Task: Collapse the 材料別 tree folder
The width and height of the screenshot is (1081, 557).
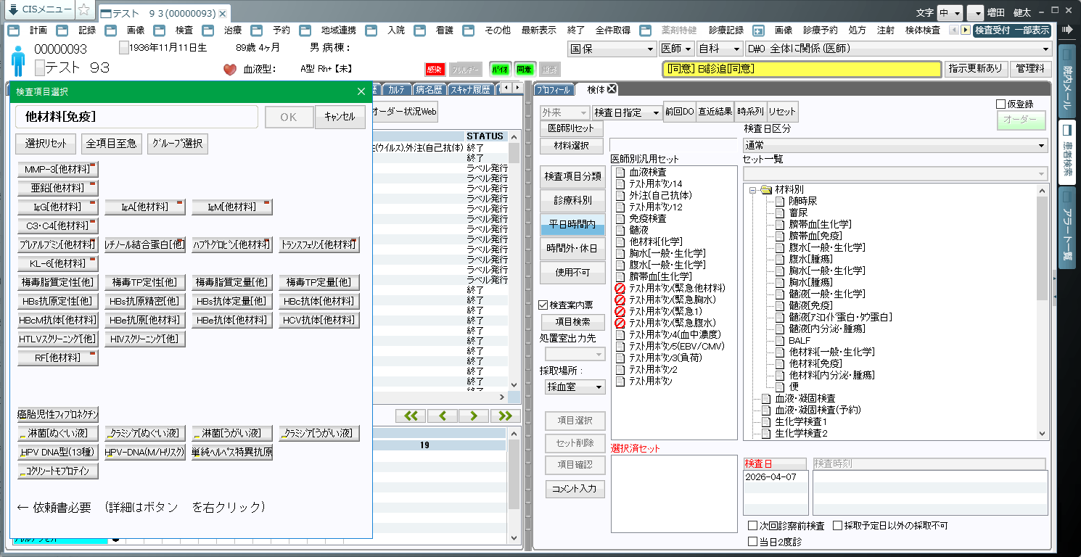Action: pyautogui.click(x=753, y=189)
